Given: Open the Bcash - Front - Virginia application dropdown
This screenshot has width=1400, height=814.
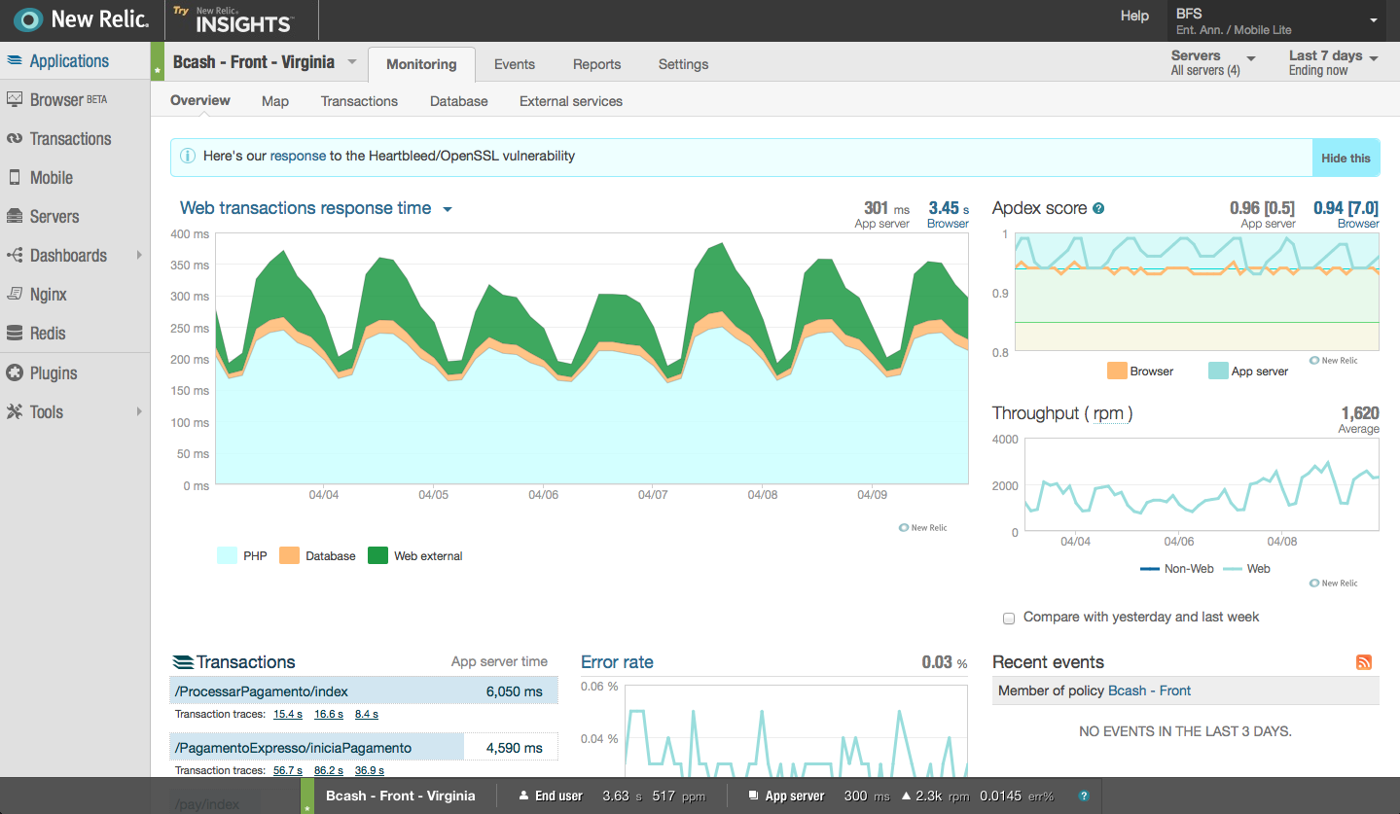Looking at the screenshot, I should 352,62.
